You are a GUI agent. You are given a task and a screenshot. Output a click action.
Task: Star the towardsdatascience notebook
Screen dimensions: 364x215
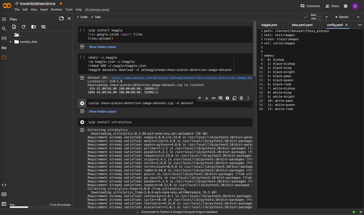click(x=61, y=3)
